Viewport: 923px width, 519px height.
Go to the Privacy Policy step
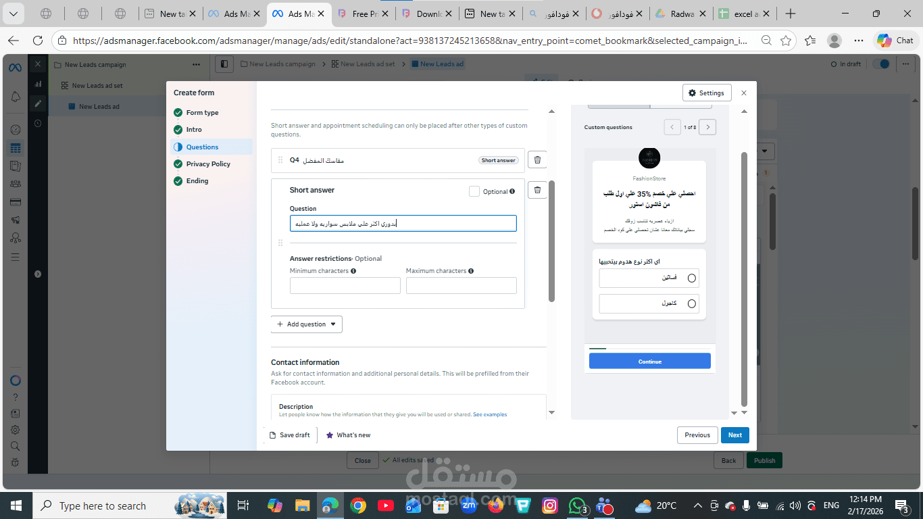[x=208, y=164]
